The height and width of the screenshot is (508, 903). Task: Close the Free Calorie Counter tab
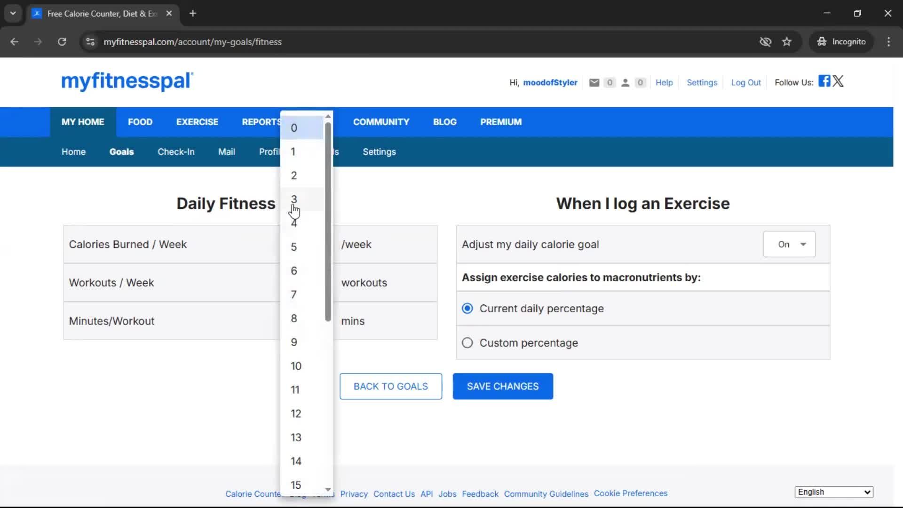tap(169, 13)
